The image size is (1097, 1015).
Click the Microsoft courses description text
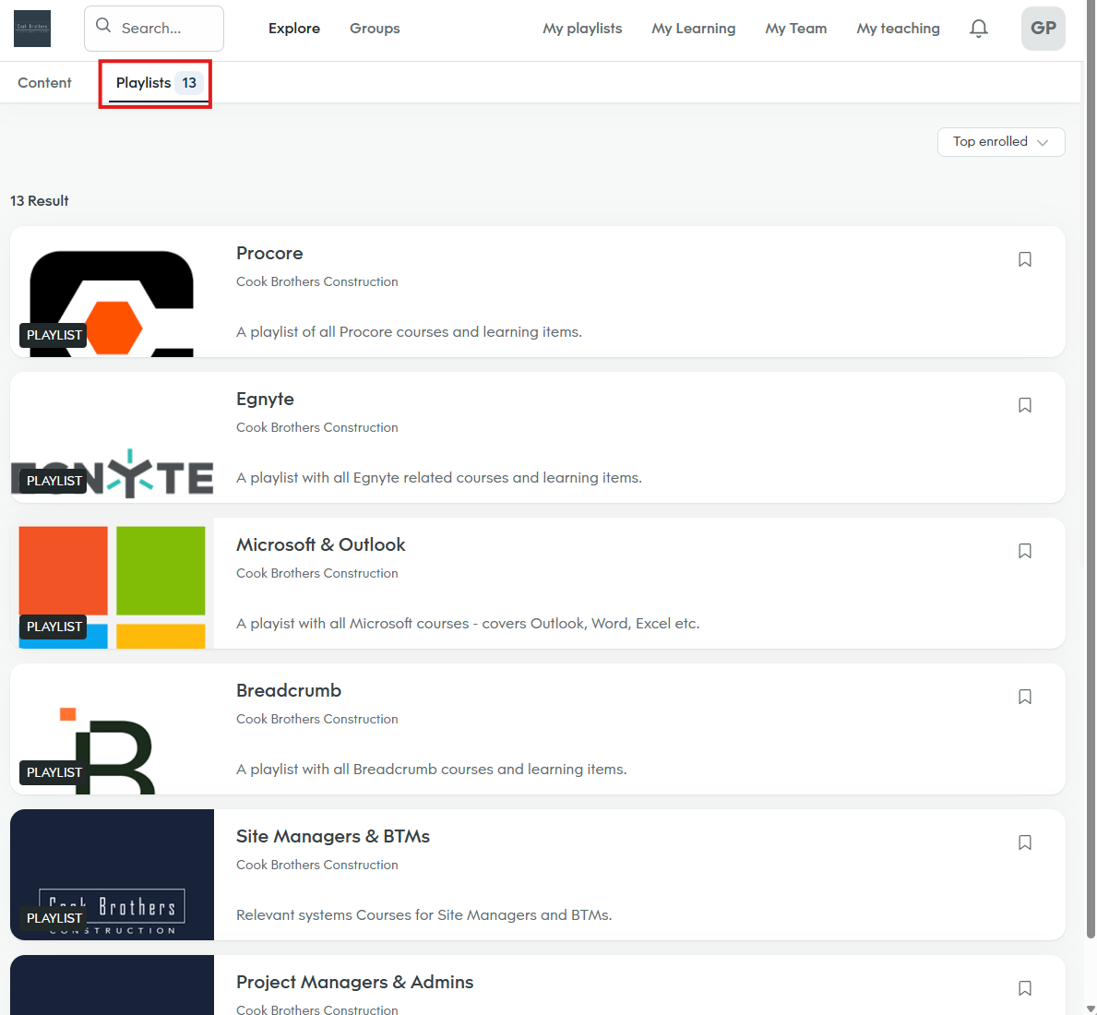coord(468,623)
